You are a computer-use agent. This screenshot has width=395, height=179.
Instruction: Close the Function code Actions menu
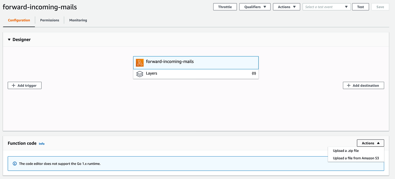click(371, 143)
